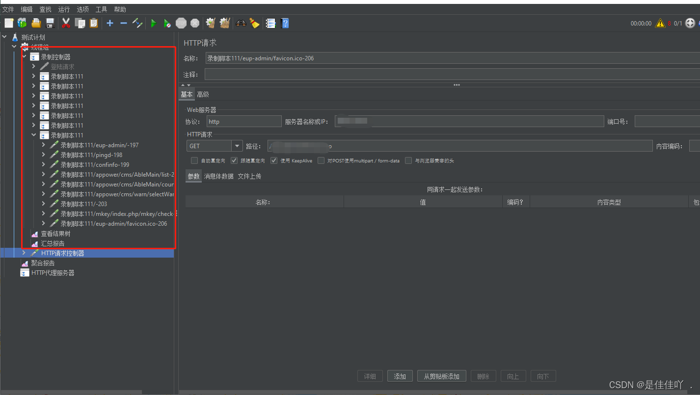The width and height of the screenshot is (700, 395).
Task: Start the test with green play icon
Action: [154, 23]
